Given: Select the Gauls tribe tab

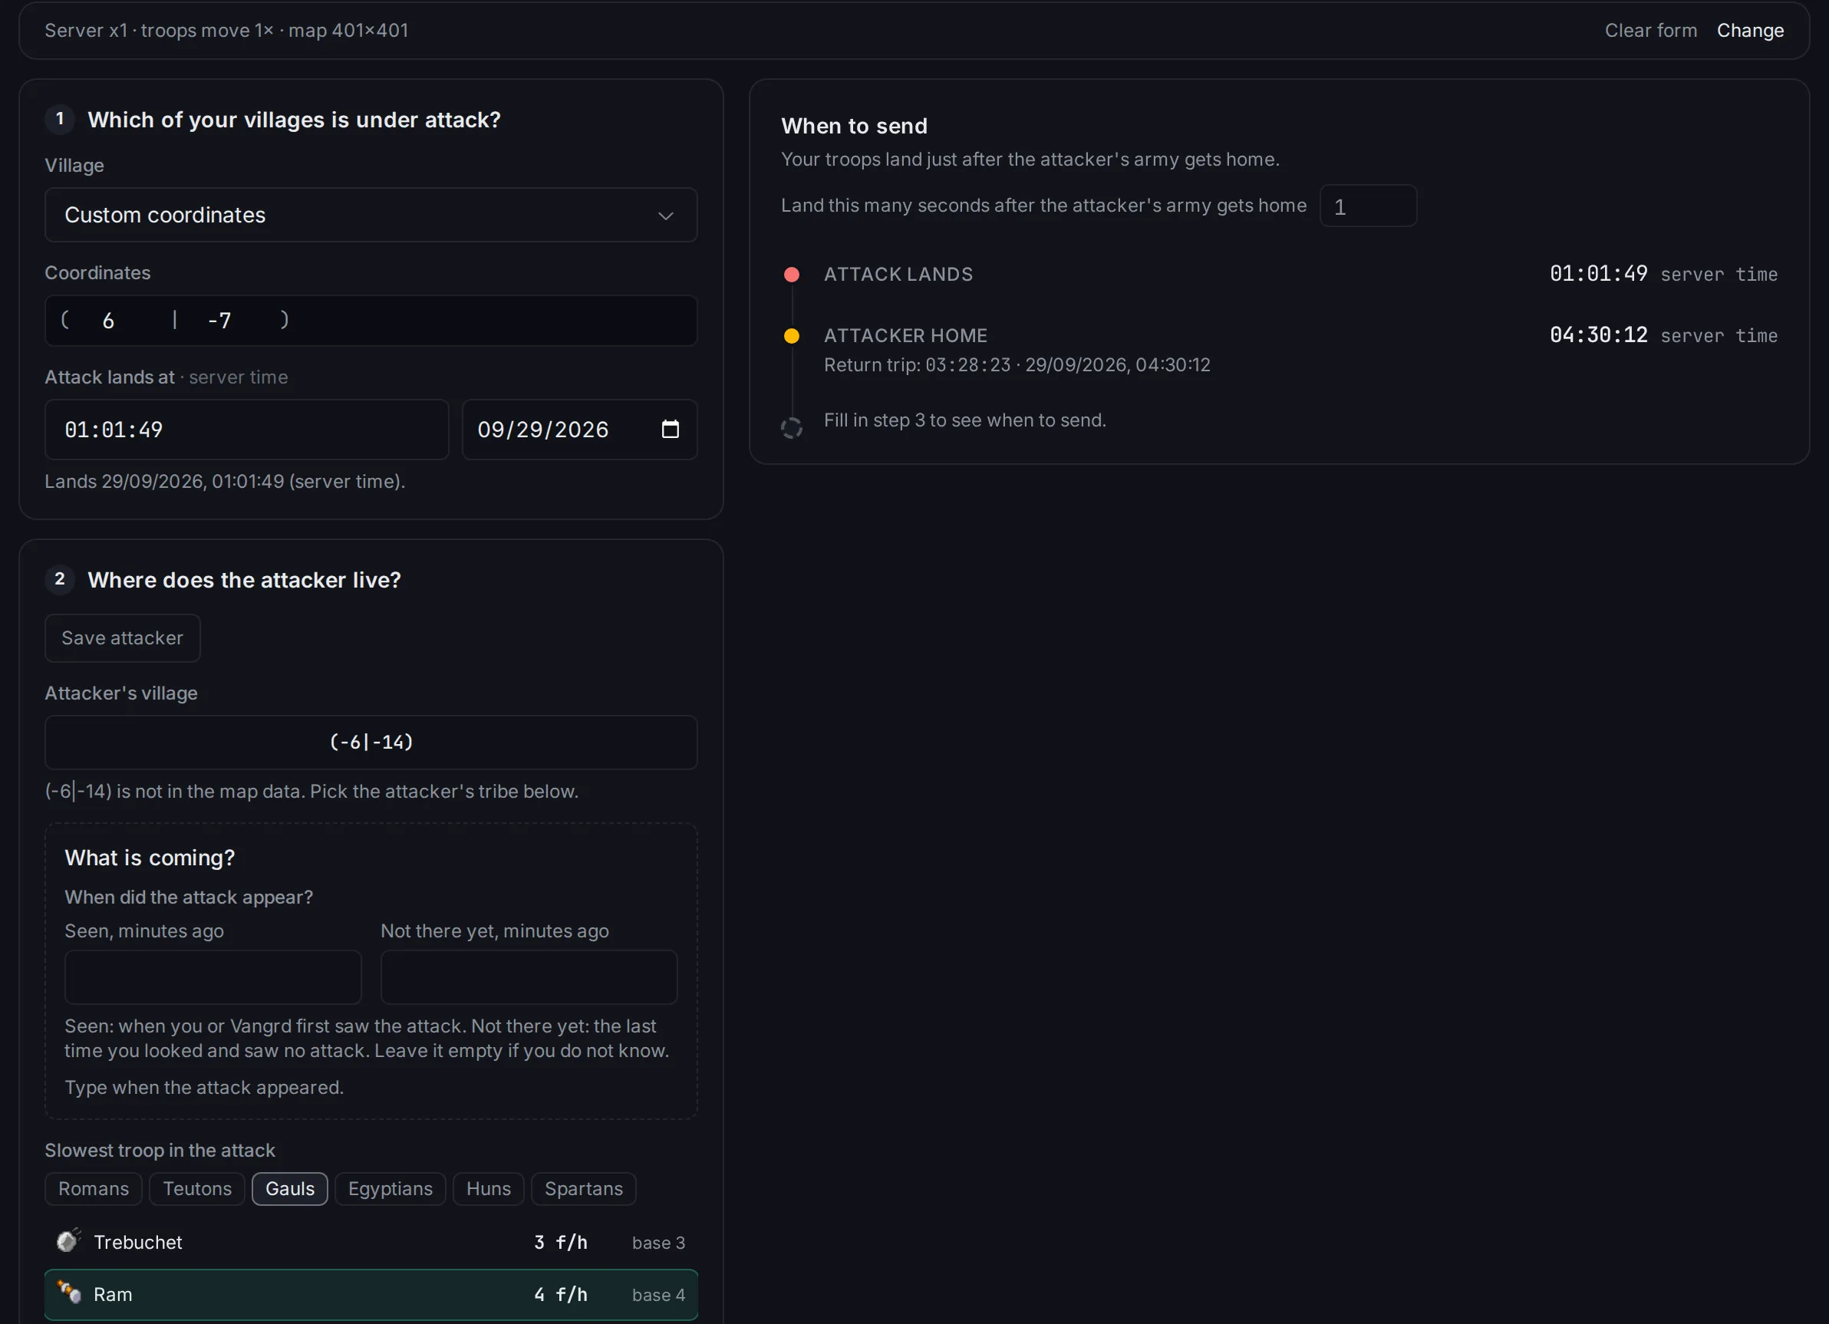Looking at the screenshot, I should 289,1188.
